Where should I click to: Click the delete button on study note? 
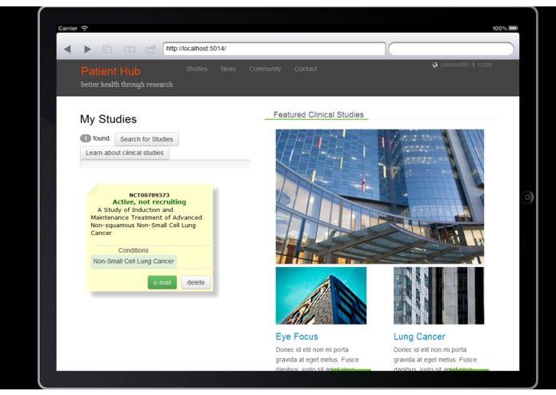pos(196,282)
